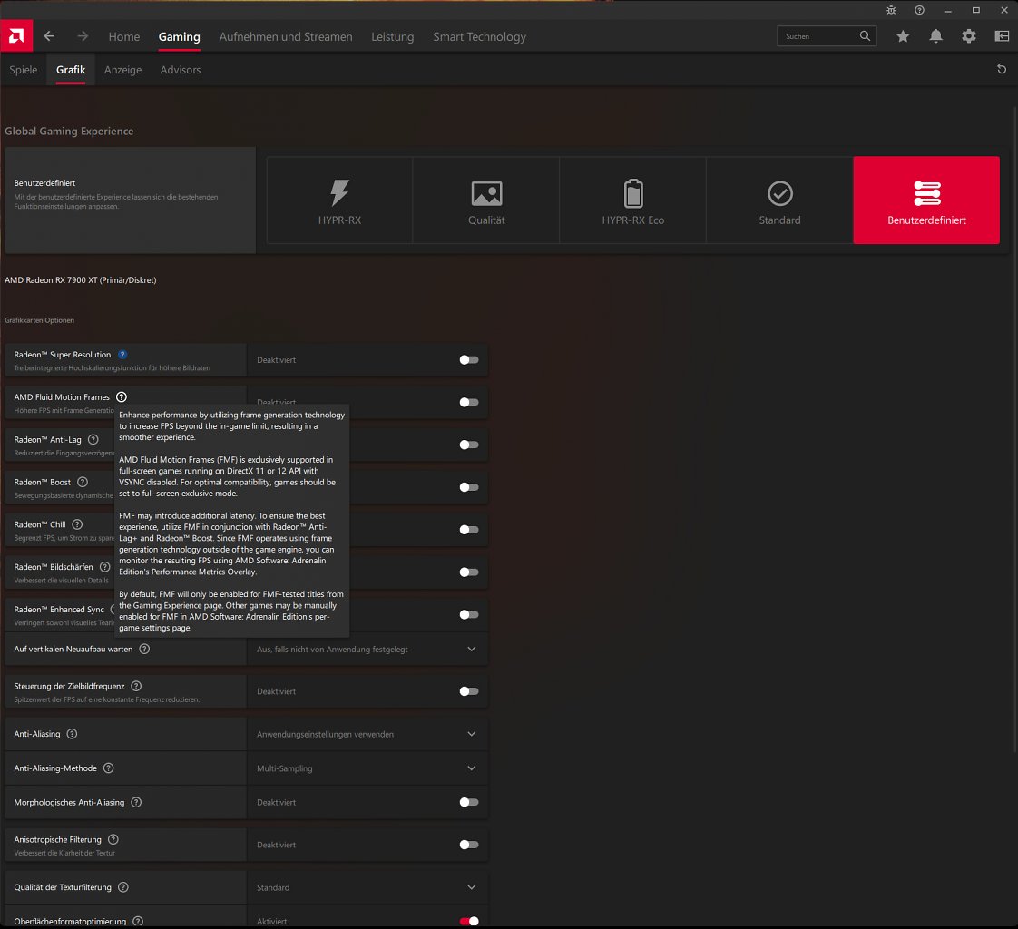Toggle Radeon Bildschärfen switch
Viewport: 1018px width, 929px height.
pos(469,572)
